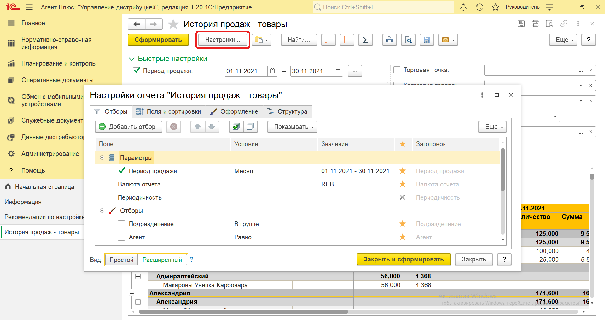Click Найти... button

[x=299, y=40]
